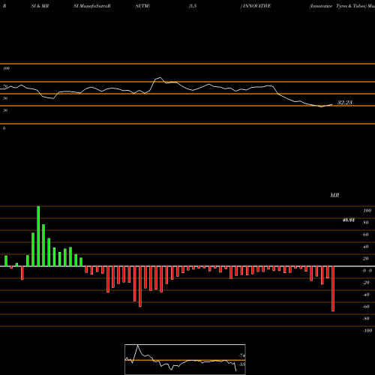Click the "-74" label in mini chart
Screen dimensions: 375x375
241,355
